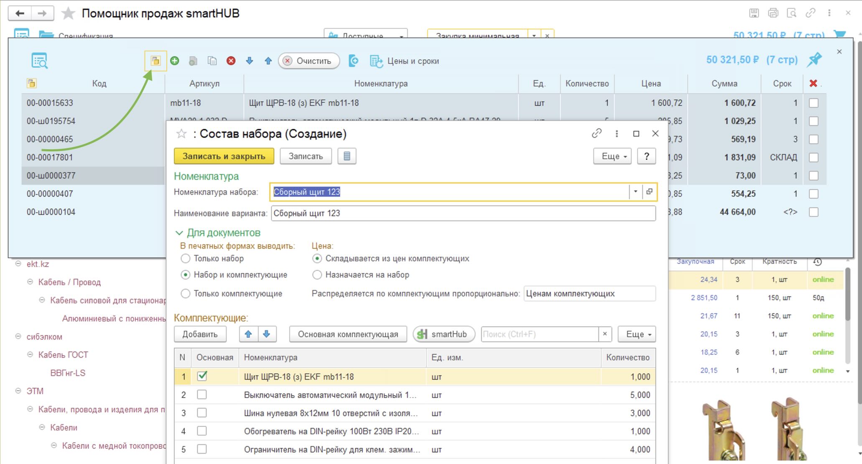The image size is (862, 464).
Task: Click the red delete row icon
Action: (x=231, y=61)
